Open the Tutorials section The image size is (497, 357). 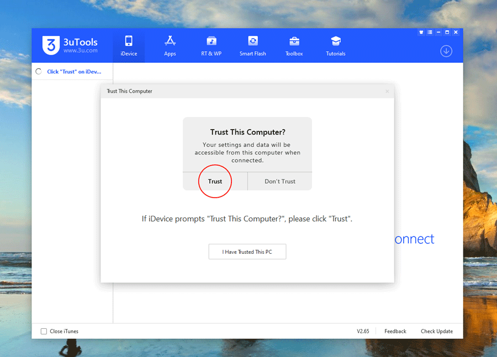point(335,46)
